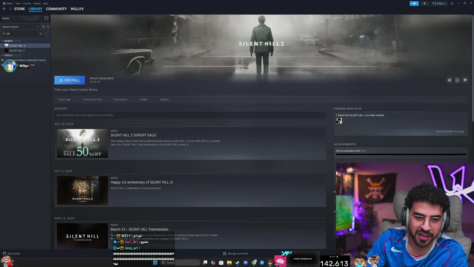Image resolution: width=474 pixels, height=267 pixels.
Task: Open the Discussions link
Action: pos(120,99)
